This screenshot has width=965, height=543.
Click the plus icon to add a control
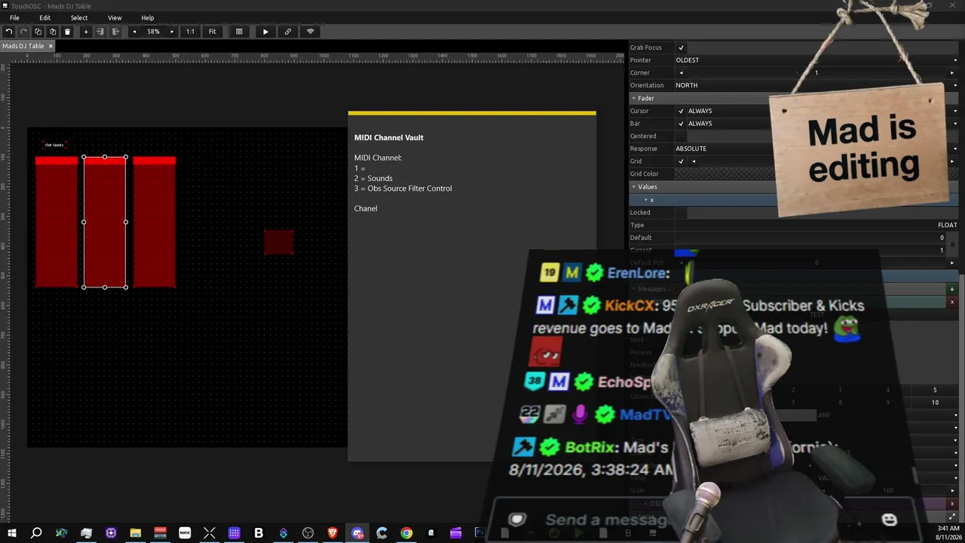pos(86,32)
